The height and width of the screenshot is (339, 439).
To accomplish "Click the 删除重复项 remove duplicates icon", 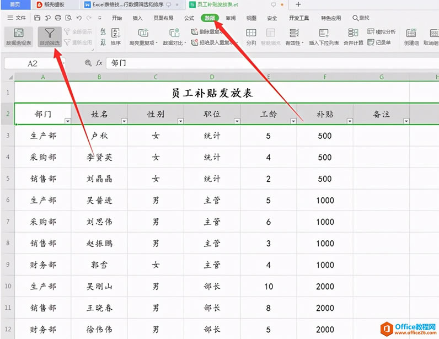I will [194, 31].
